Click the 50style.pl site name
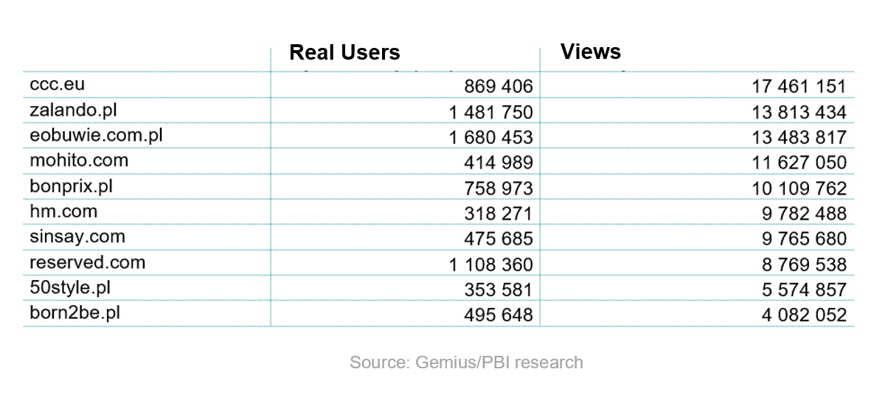 (72, 288)
